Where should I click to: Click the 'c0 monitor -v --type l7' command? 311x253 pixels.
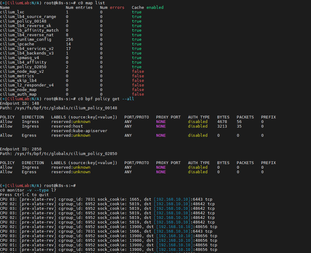pos(28,190)
